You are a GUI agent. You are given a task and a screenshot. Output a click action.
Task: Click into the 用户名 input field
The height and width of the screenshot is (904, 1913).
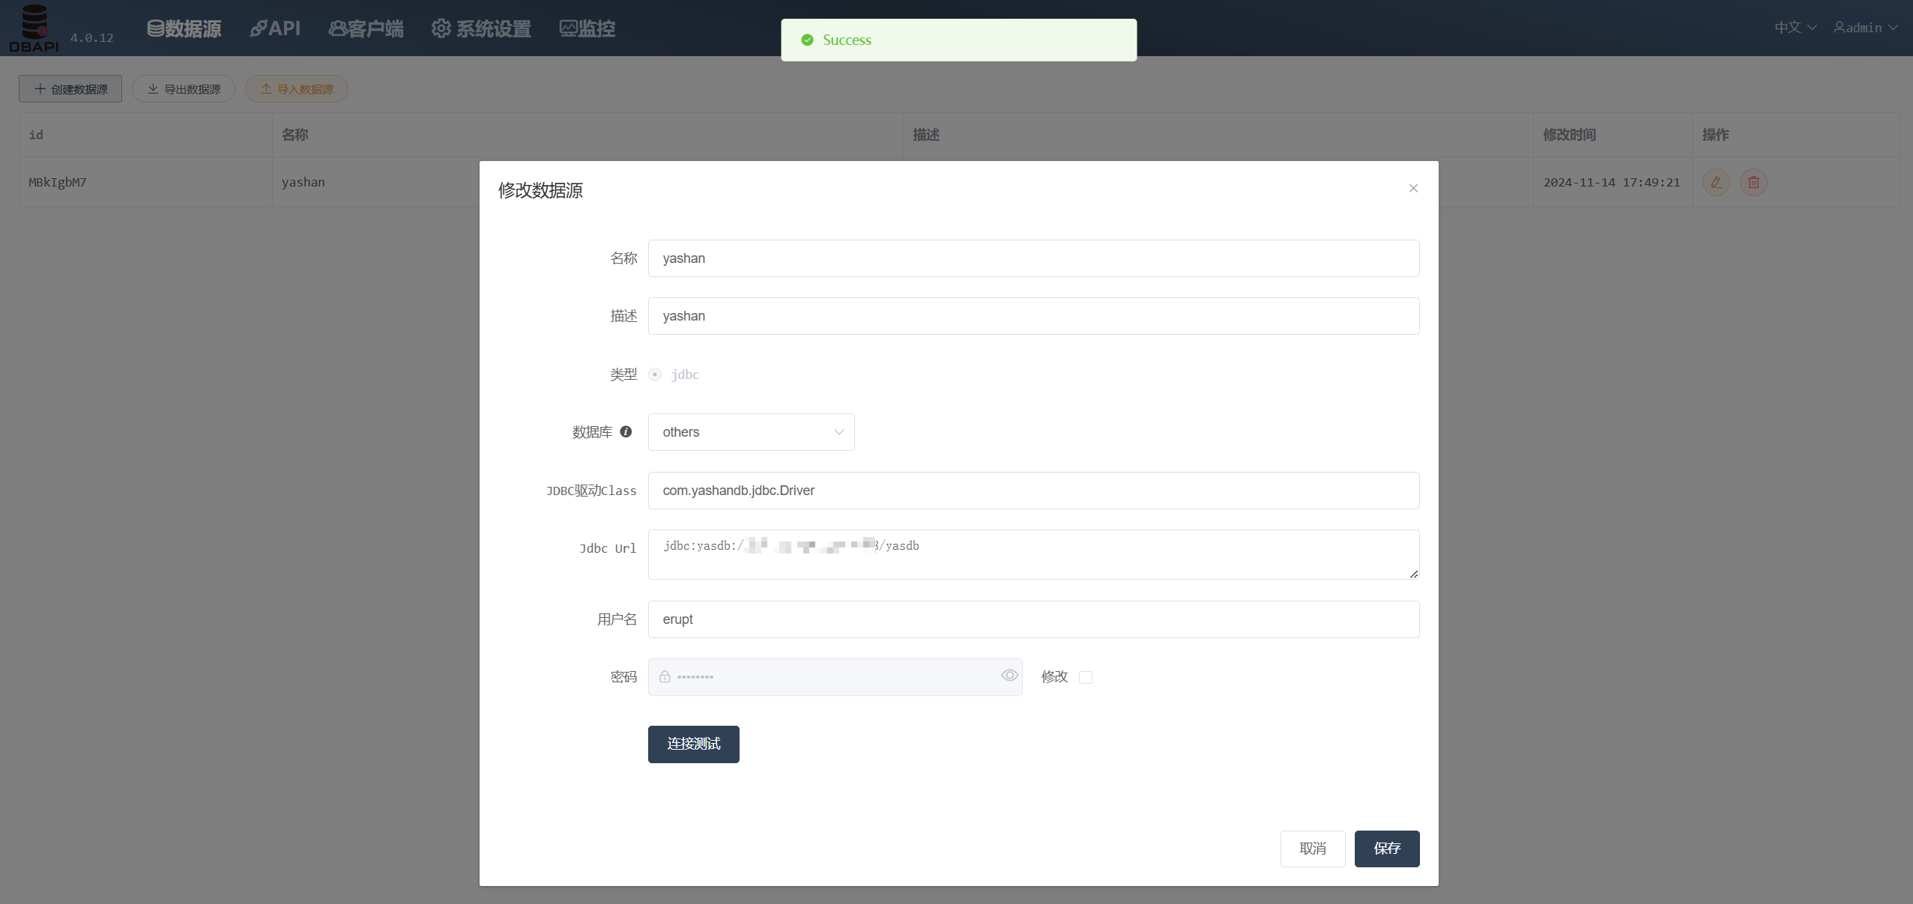1033,619
